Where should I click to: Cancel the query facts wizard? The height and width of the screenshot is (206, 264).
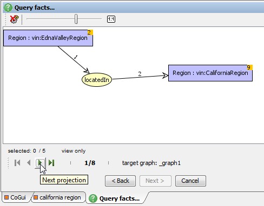pyautogui.click(x=190, y=181)
